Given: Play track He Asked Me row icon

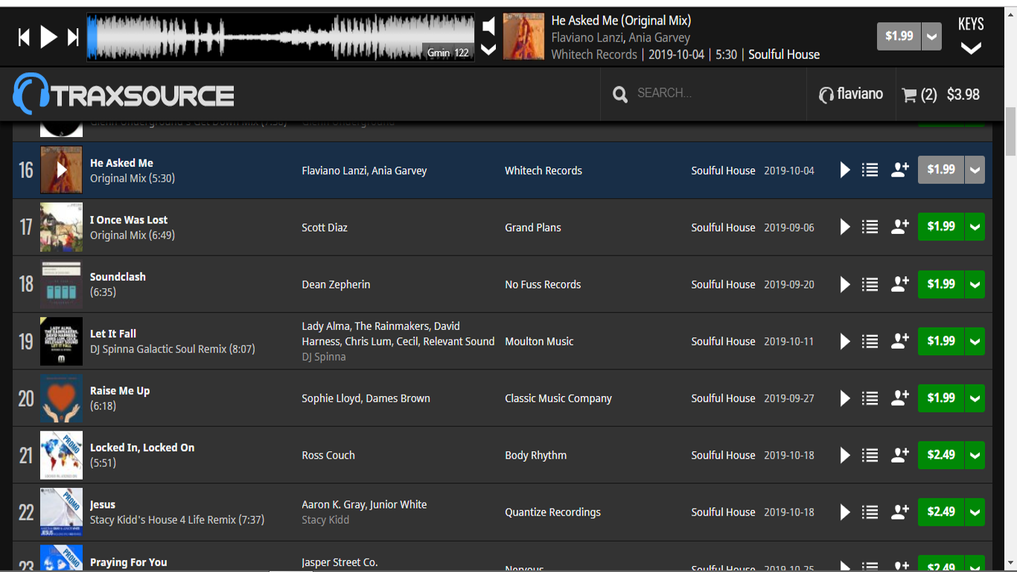Looking at the screenshot, I should [x=845, y=170].
